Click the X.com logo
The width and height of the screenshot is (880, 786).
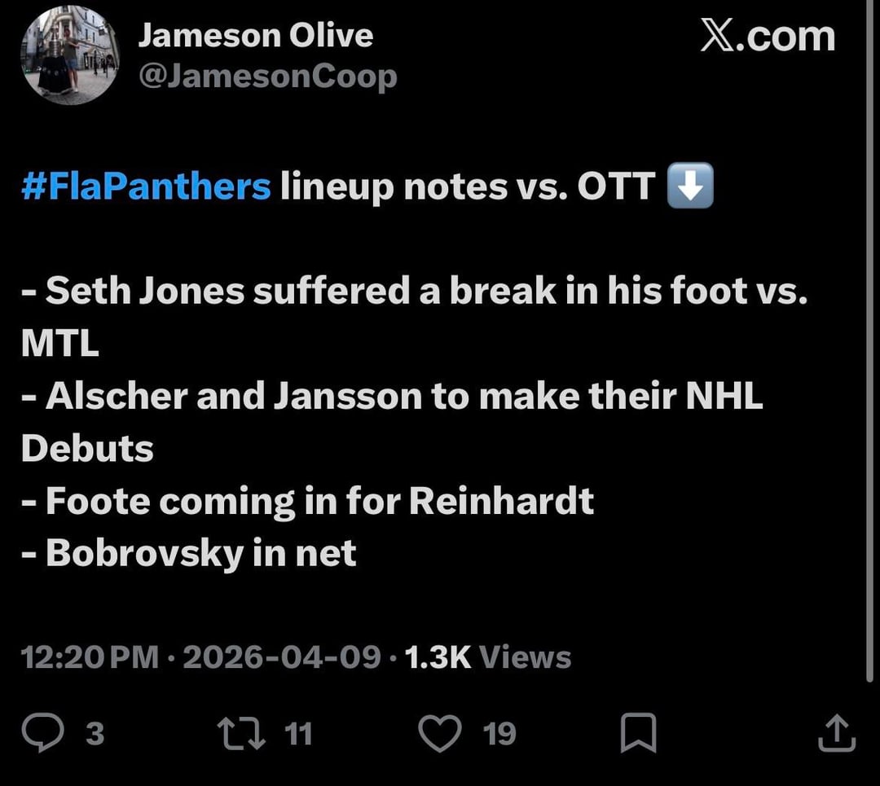768,37
